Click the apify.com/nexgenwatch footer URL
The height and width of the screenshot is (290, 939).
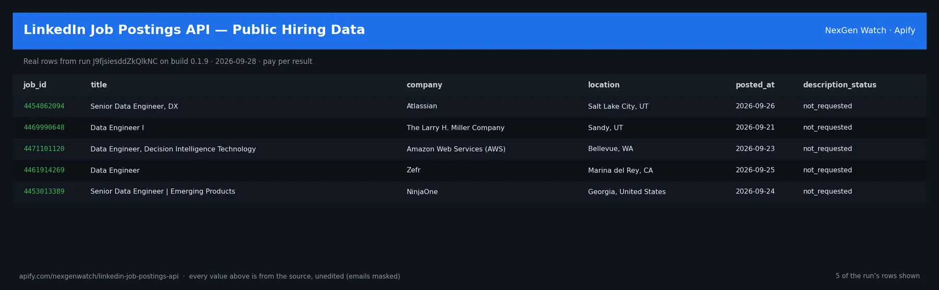point(99,276)
